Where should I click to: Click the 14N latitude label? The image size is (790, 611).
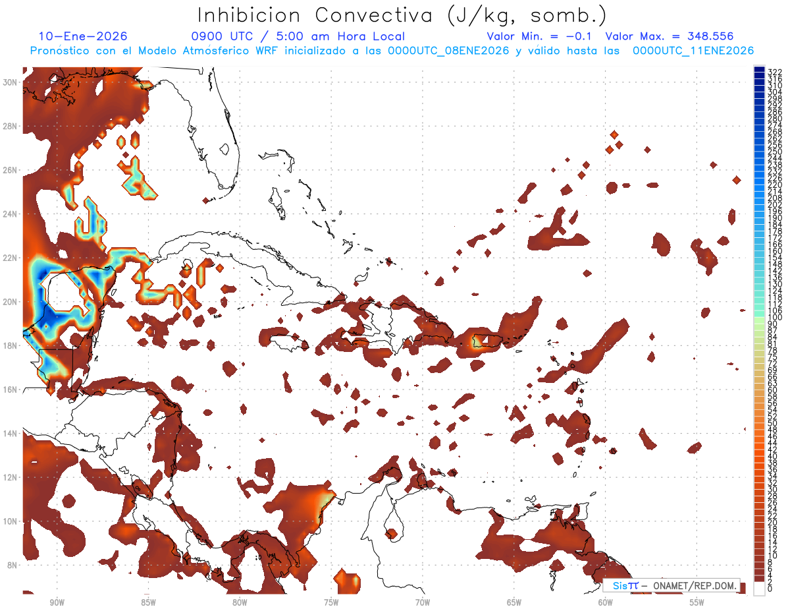[11, 433]
